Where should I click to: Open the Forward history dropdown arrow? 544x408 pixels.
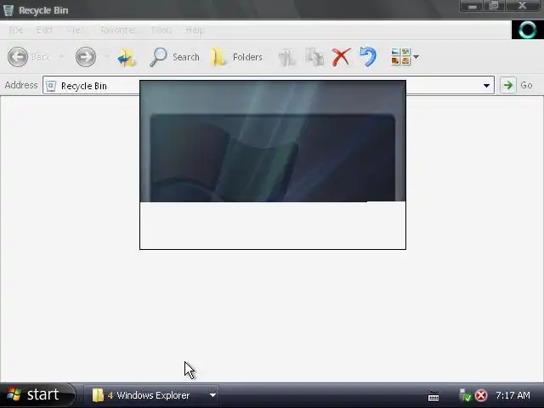107,56
